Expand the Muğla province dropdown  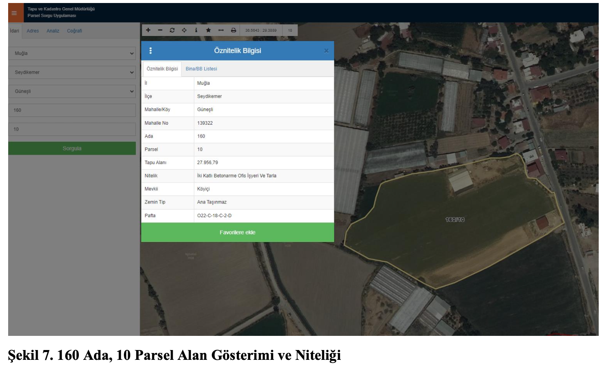[x=72, y=54]
